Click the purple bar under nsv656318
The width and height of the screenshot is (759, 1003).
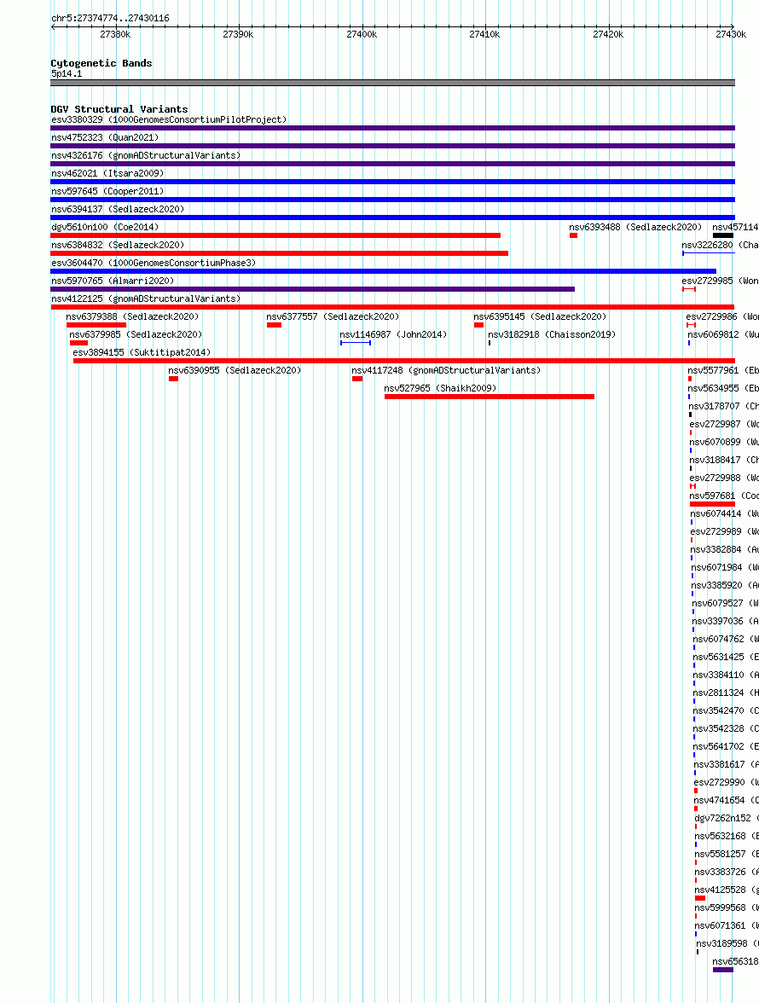pos(723,970)
